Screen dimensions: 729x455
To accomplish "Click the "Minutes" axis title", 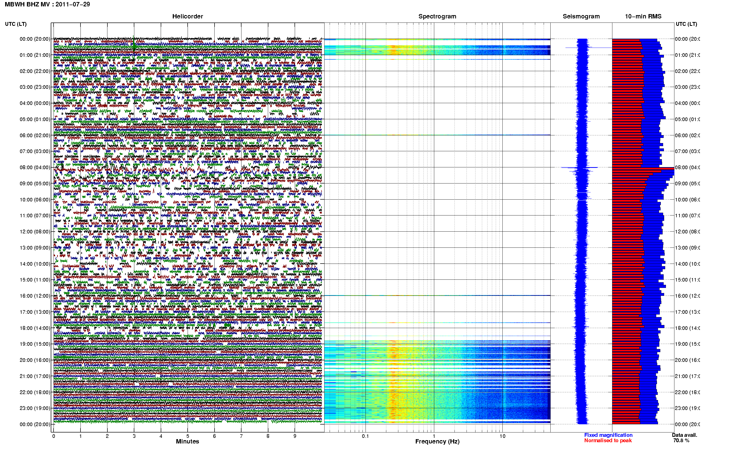I will pyautogui.click(x=187, y=441).
